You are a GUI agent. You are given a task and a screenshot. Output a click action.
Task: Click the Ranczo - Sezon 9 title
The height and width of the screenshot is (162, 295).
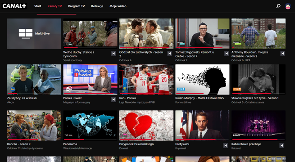coord(19,144)
